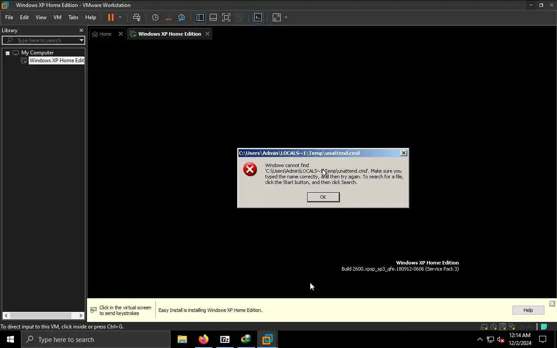Screen dimensions: 557x348
Task: Click the network system tray icon
Action: [x=490, y=339]
